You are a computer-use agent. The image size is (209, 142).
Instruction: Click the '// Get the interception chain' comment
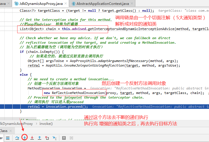click(66, 20)
